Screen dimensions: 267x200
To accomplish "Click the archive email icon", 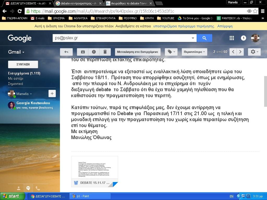I will pyautogui.click(x=83, y=52).
